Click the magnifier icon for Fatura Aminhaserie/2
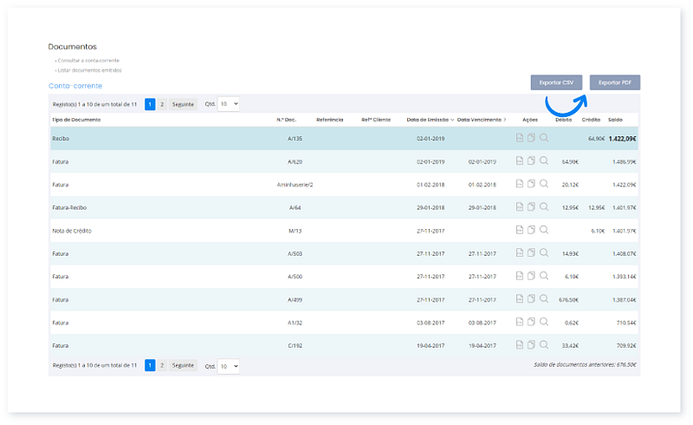The image size is (693, 425). (544, 184)
